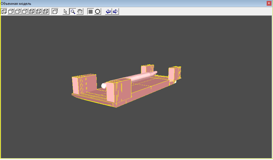Choose the fifth cube view preset icon
The width and height of the screenshot is (273, 160).
(32, 11)
